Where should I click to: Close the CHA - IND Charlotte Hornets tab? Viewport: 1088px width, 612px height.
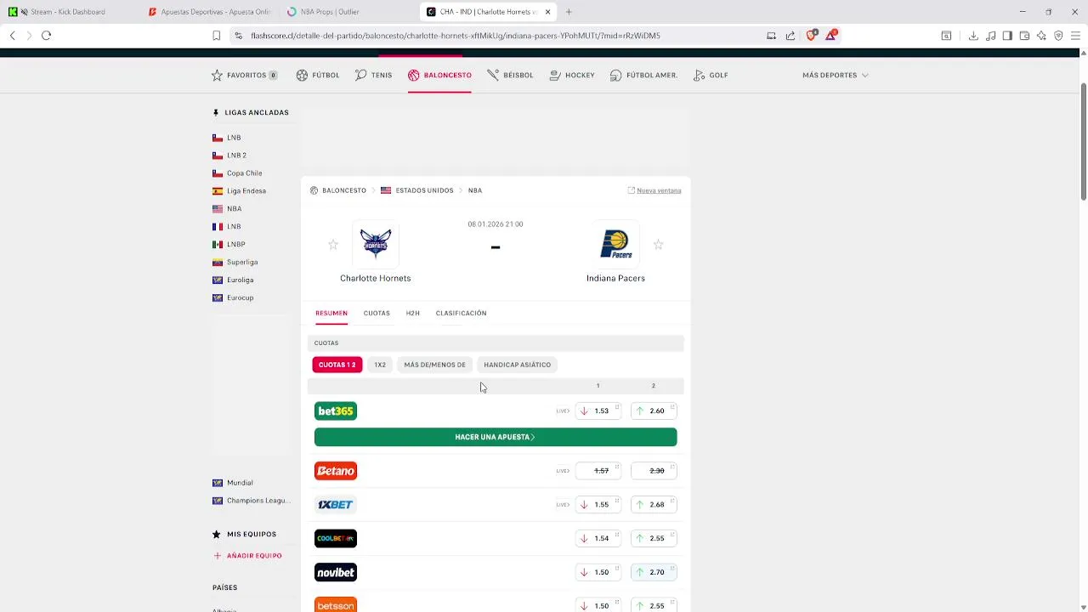click(x=547, y=12)
